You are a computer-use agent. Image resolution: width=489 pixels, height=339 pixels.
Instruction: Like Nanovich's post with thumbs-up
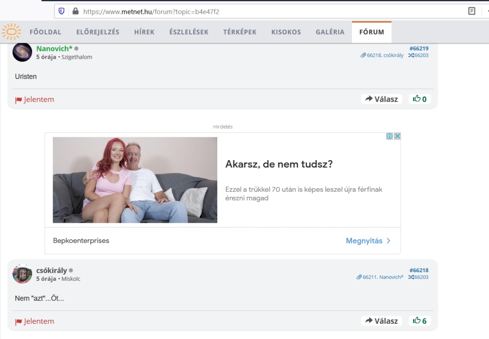pyautogui.click(x=420, y=99)
